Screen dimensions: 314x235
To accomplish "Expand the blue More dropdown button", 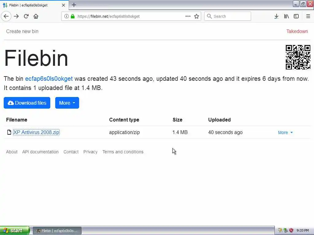I will click(x=67, y=103).
